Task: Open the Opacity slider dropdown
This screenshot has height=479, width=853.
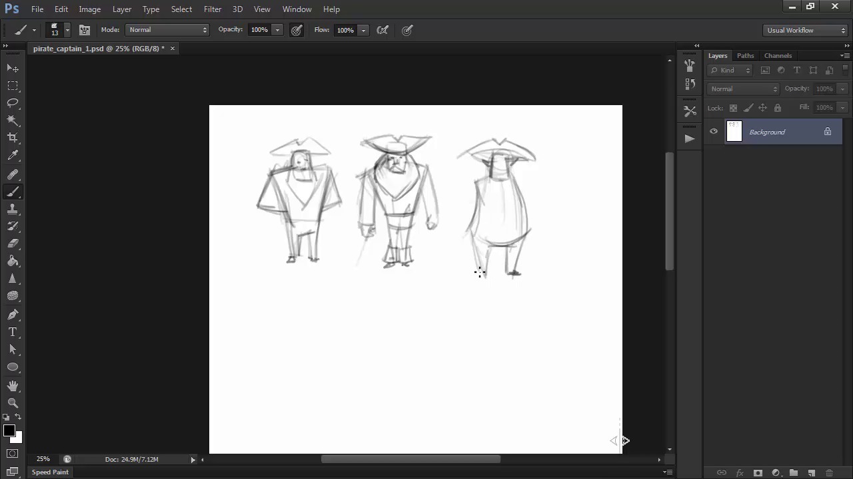Action: coord(277,30)
